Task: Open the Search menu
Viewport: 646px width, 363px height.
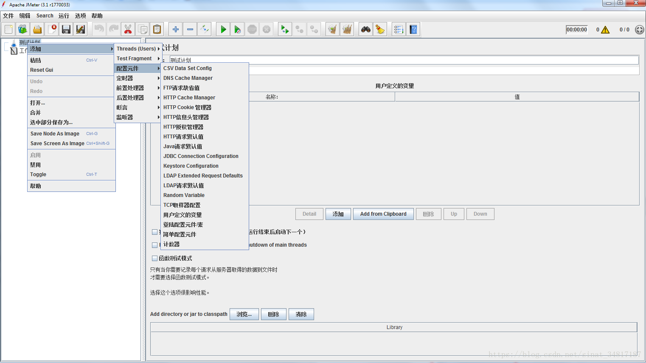Action: 45,16
